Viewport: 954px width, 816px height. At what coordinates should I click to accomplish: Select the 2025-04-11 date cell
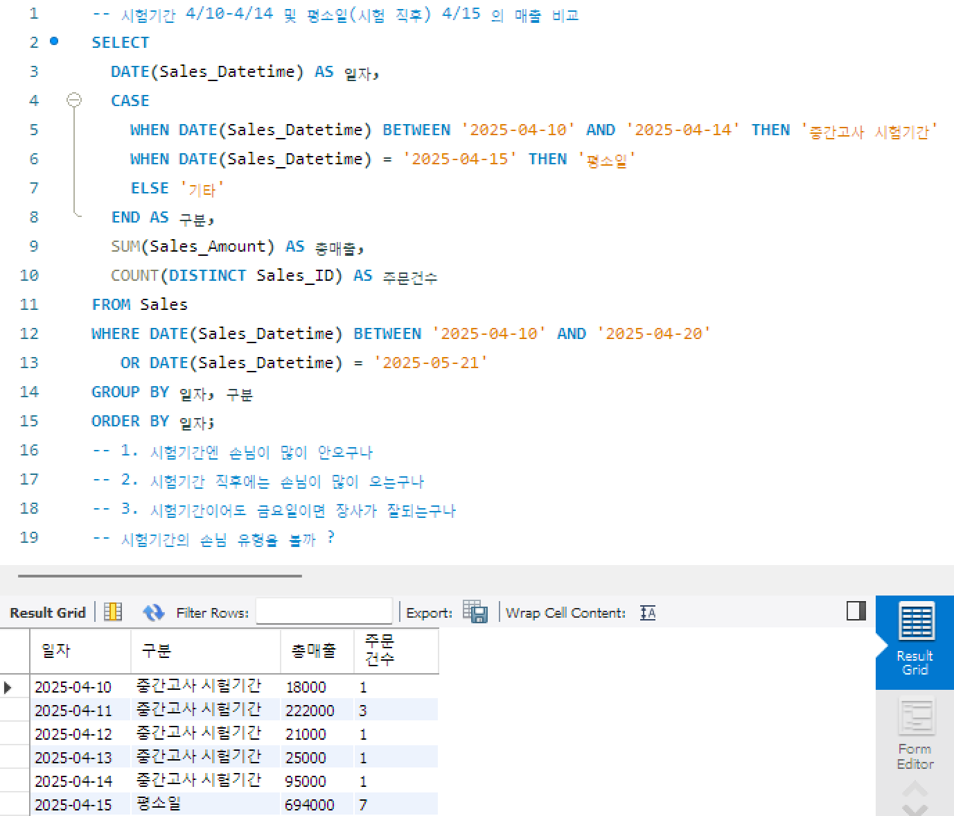(x=80, y=710)
